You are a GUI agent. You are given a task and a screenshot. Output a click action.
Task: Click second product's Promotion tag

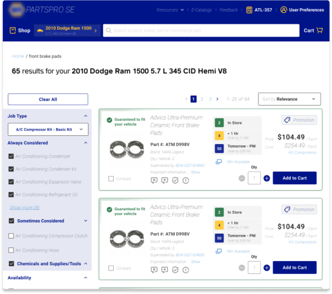pos(299,210)
